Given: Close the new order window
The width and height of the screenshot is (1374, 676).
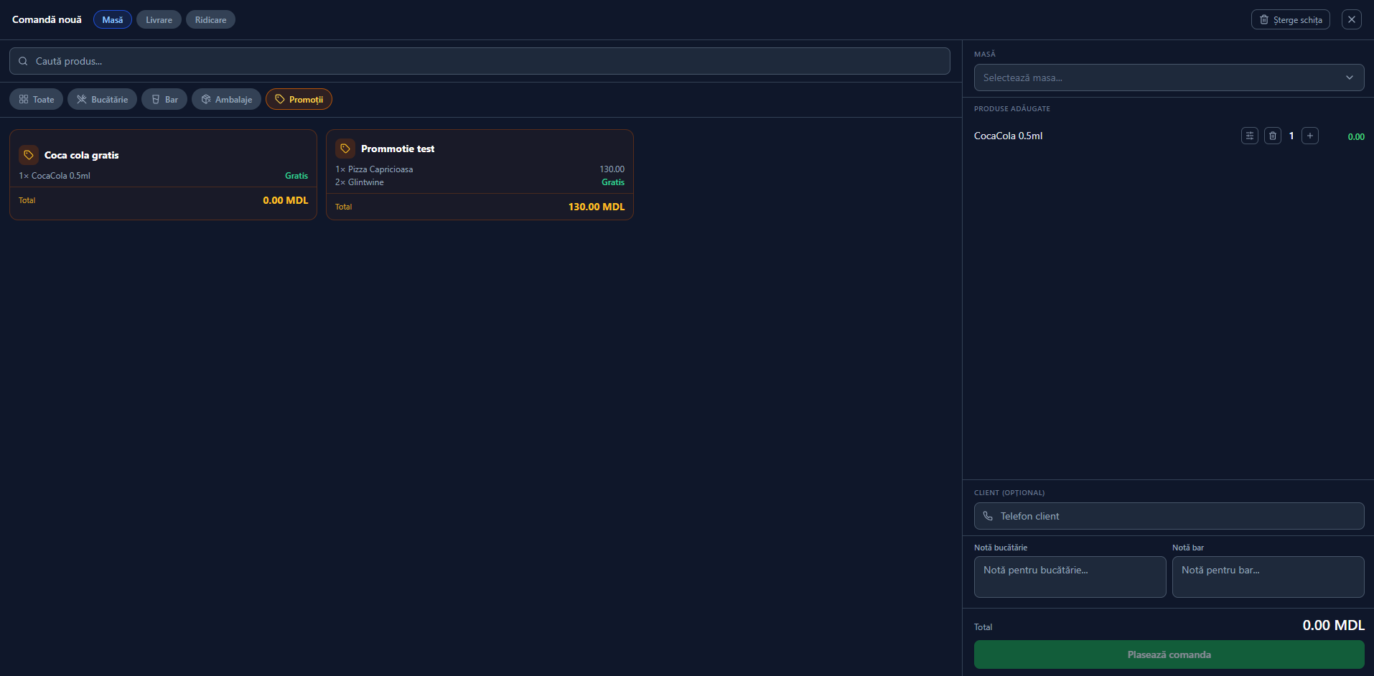Looking at the screenshot, I should (1352, 19).
